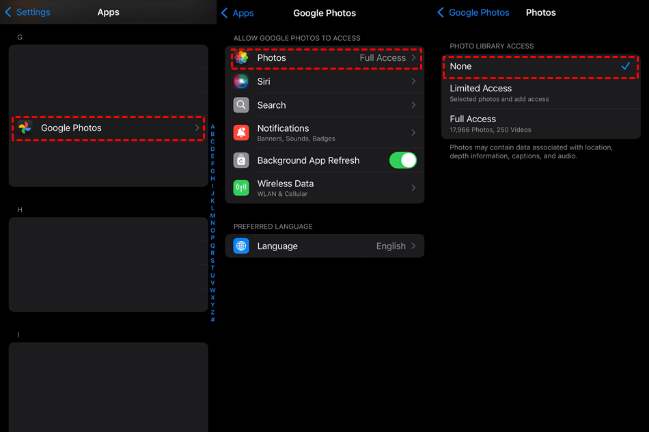This screenshot has height=432, width=649.
Task: Tap the Search row label
Action: tap(271, 105)
